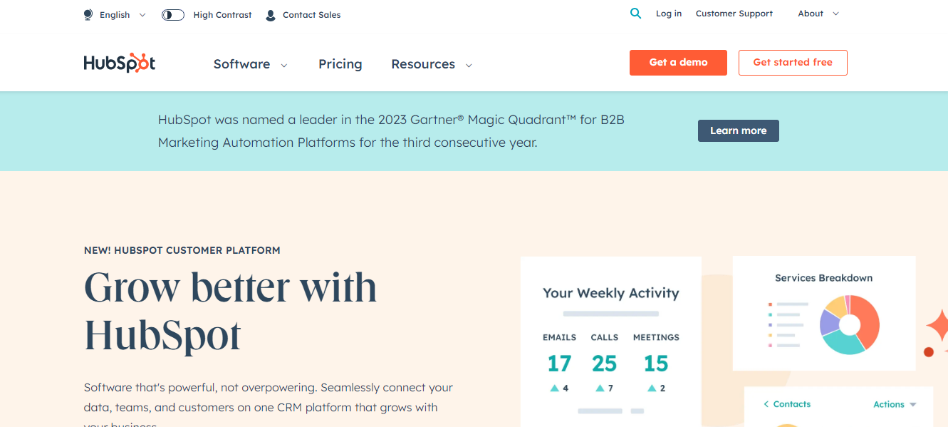Open the Customer Support page
Viewport: 948px width, 427px height.
tap(734, 13)
